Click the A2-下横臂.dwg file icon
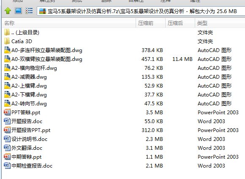Viewport: 245px width, 179px height. click(7, 94)
